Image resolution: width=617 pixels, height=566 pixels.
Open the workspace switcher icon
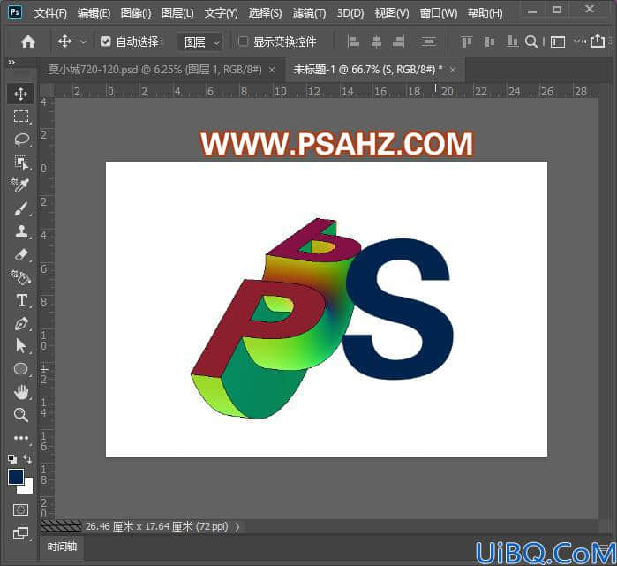coord(558,42)
